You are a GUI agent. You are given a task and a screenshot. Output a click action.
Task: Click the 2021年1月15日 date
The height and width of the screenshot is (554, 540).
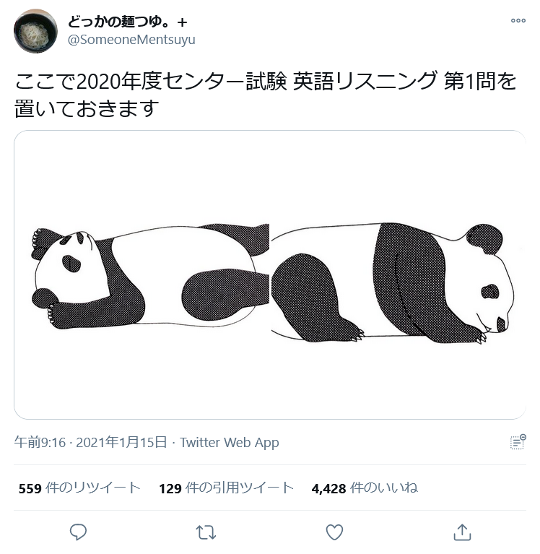point(121,442)
